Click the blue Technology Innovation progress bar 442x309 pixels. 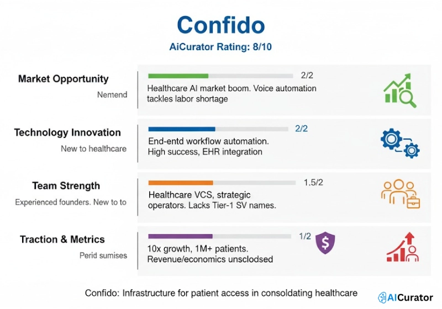pyautogui.click(x=181, y=129)
